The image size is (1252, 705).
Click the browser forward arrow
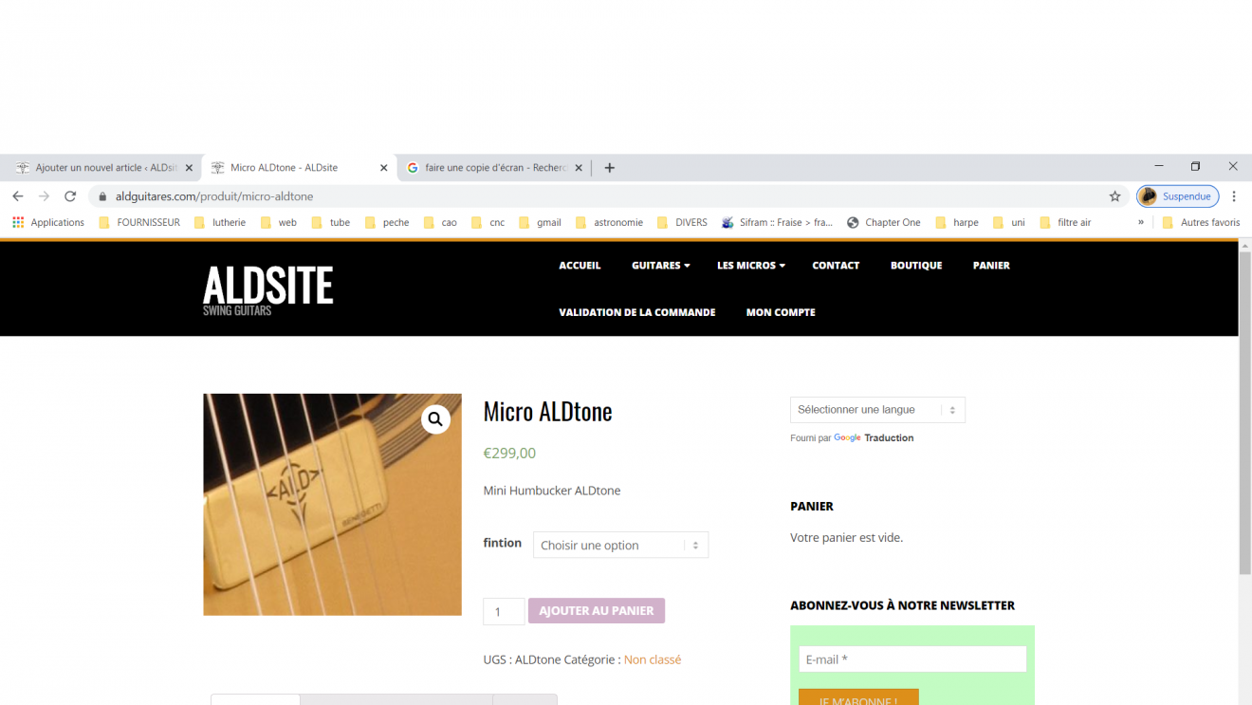click(x=44, y=196)
